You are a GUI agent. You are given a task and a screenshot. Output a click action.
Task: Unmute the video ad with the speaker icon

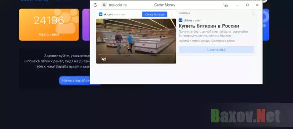pyautogui.click(x=104, y=59)
